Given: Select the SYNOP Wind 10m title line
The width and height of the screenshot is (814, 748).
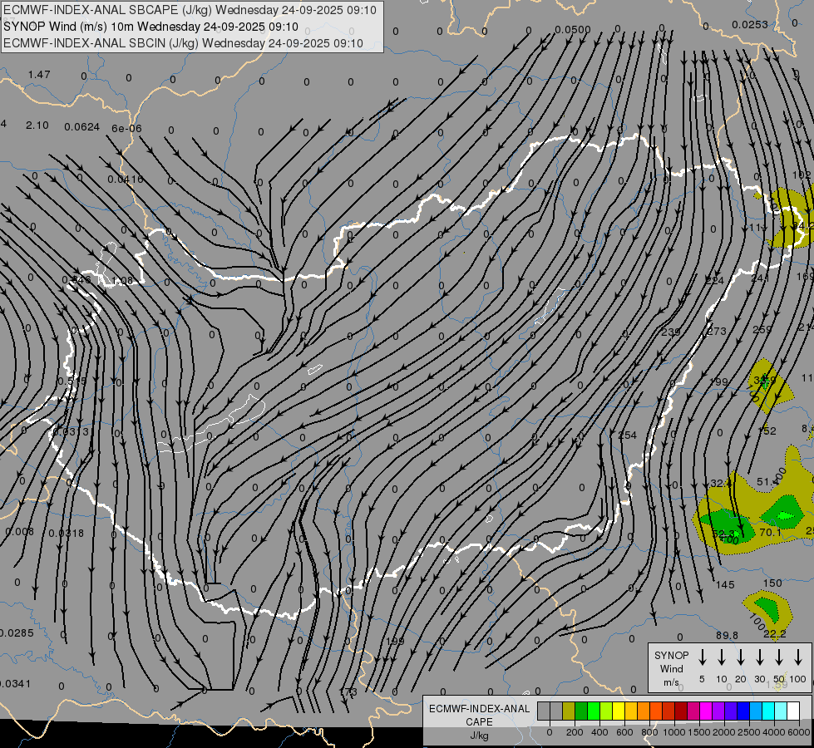Looking at the screenshot, I should tap(150, 27).
